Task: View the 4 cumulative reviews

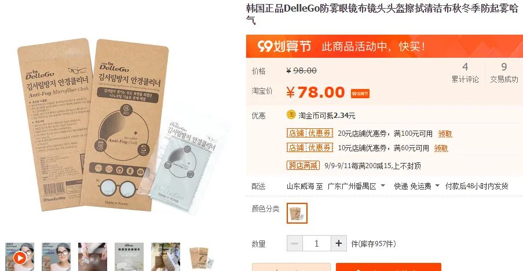Action: [x=465, y=73]
